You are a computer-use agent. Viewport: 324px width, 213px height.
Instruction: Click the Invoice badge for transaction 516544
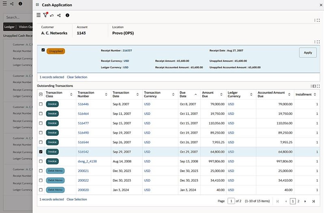click(x=52, y=142)
